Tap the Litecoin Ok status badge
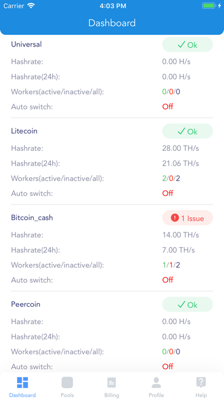Image resolution: width=224 pixels, height=399 pixels. (x=187, y=131)
